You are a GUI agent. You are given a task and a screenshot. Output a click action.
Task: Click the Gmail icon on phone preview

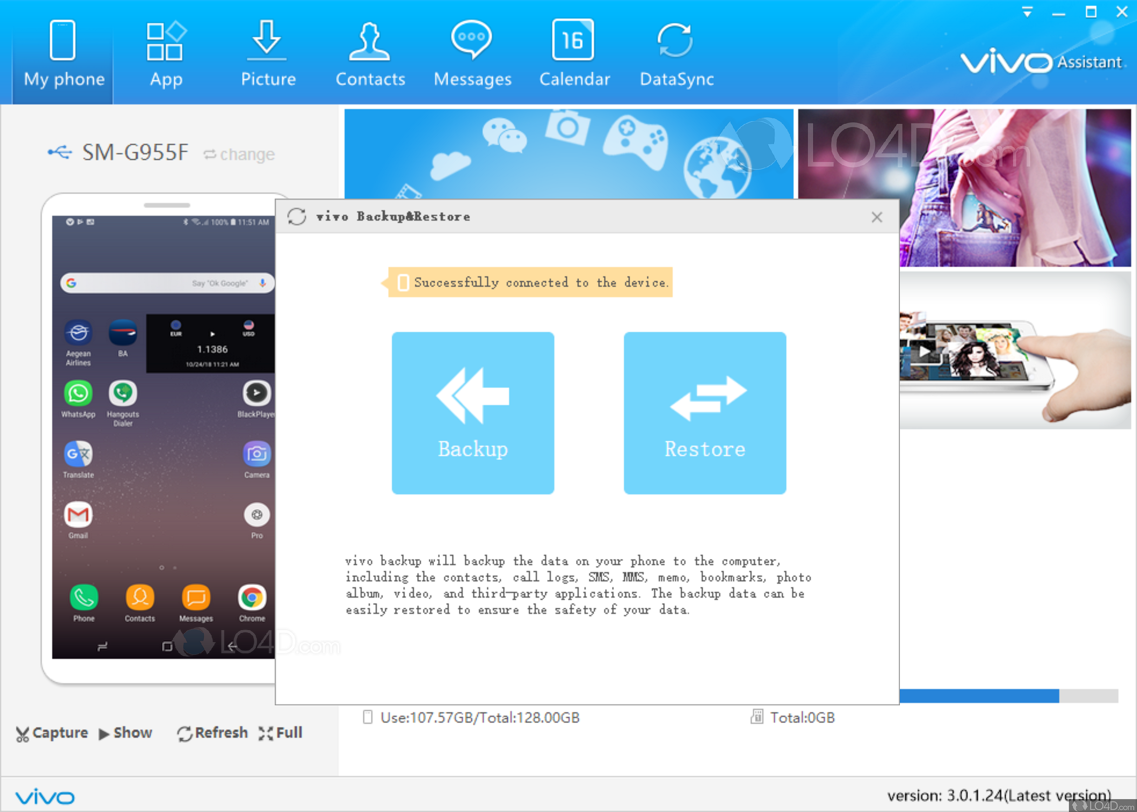[x=78, y=515]
